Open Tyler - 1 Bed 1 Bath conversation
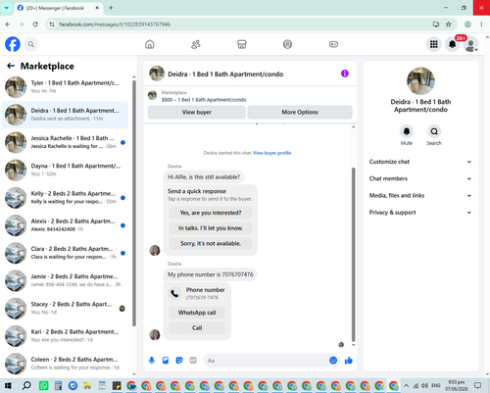 coord(66,87)
